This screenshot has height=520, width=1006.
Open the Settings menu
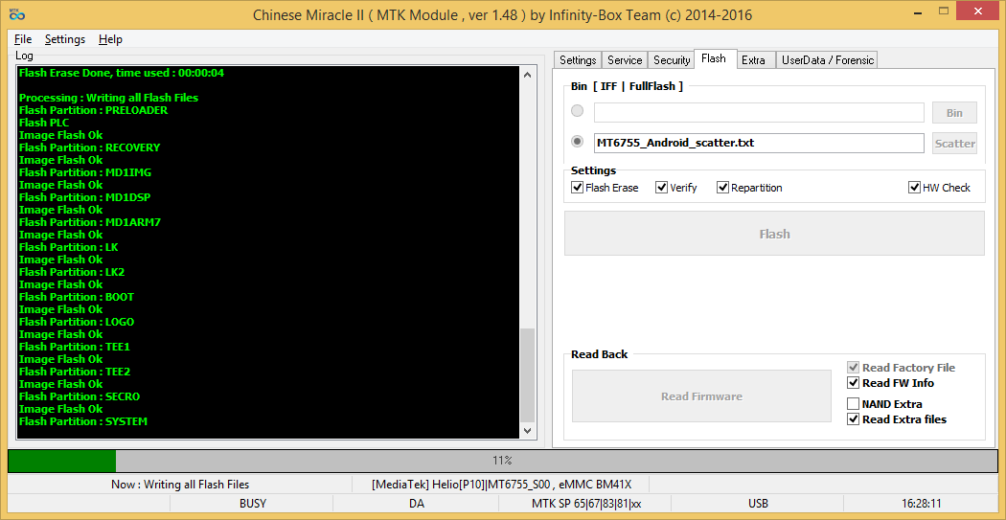pyautogui.click(x=65, y=39)
